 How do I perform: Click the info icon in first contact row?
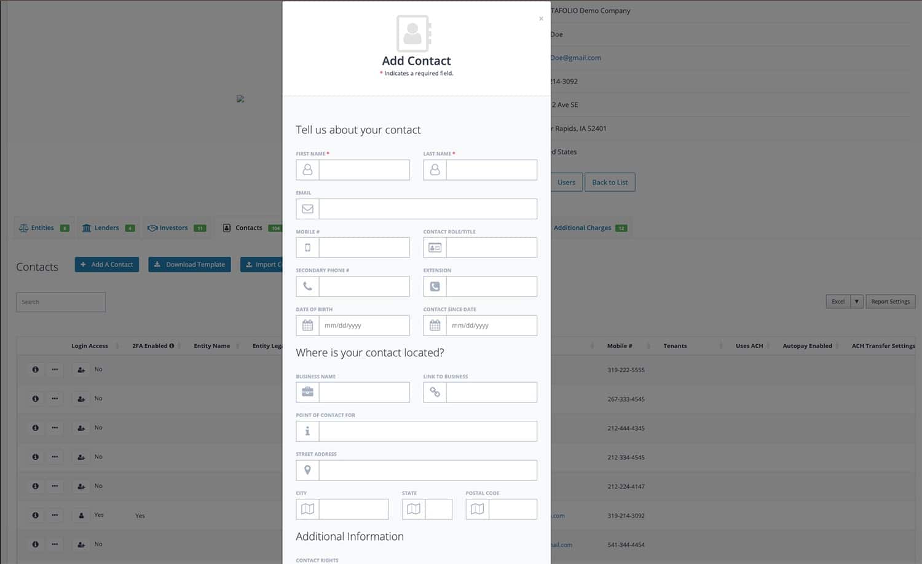(35, 369)
